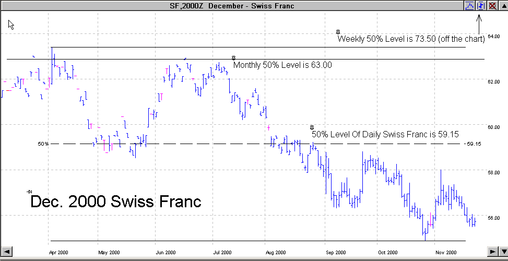508x261 pixels.
Task: Select the bar chart style icon
Action: 480,5
